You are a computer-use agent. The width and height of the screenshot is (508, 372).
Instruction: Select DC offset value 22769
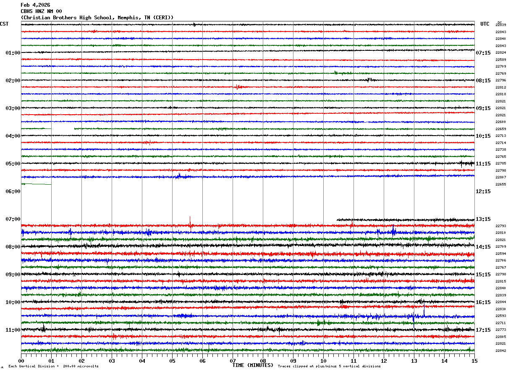pyautogui.click(x=501, y=73)
